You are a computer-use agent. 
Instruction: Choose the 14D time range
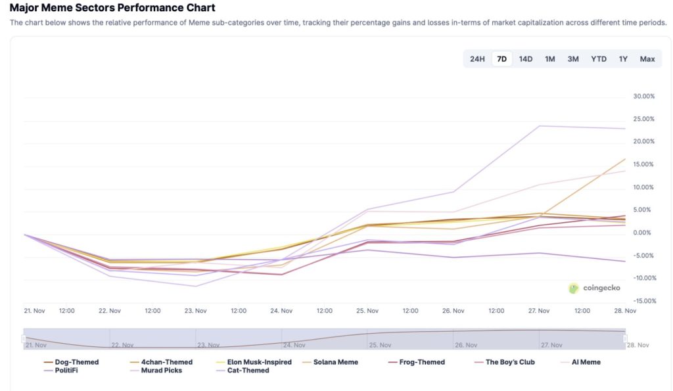click(x=526, y=59)
